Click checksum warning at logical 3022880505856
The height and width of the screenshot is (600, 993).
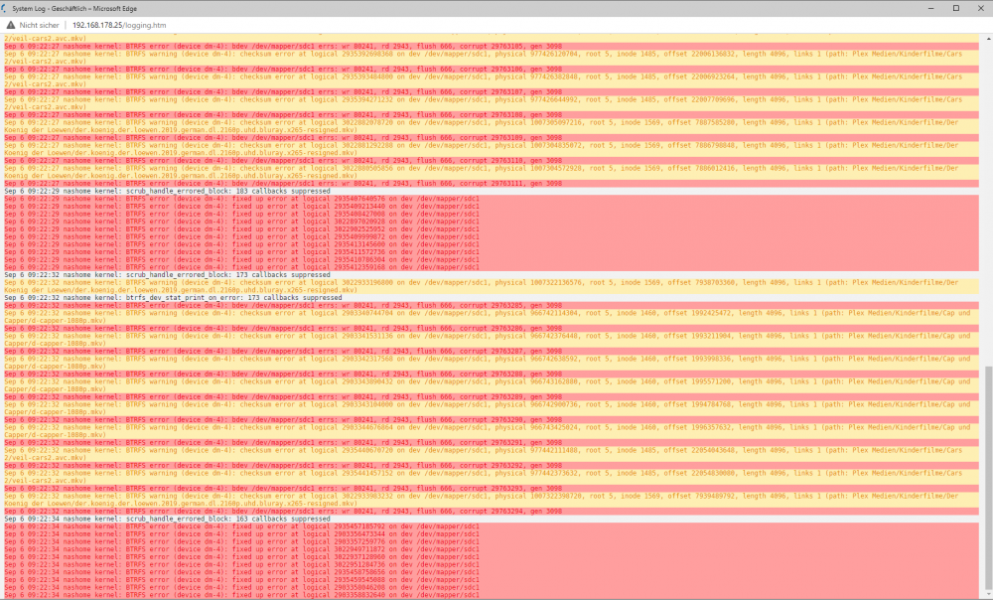pos(491,172)
